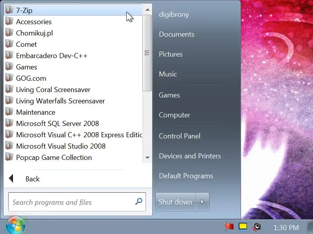
Task: Click the GOG.com folder icon
Action: click(x=9, y=78)
